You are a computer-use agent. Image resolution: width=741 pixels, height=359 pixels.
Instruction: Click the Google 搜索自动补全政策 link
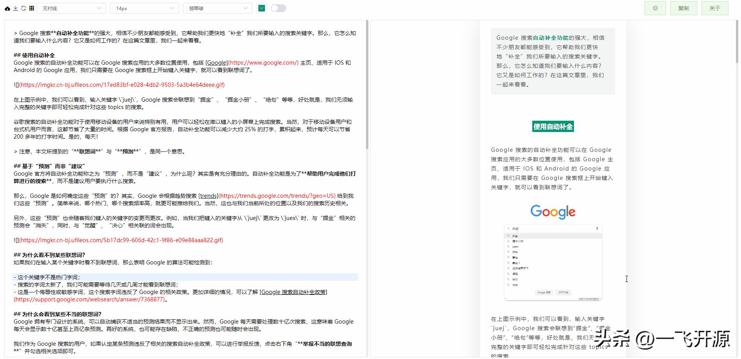coord(294,292)
